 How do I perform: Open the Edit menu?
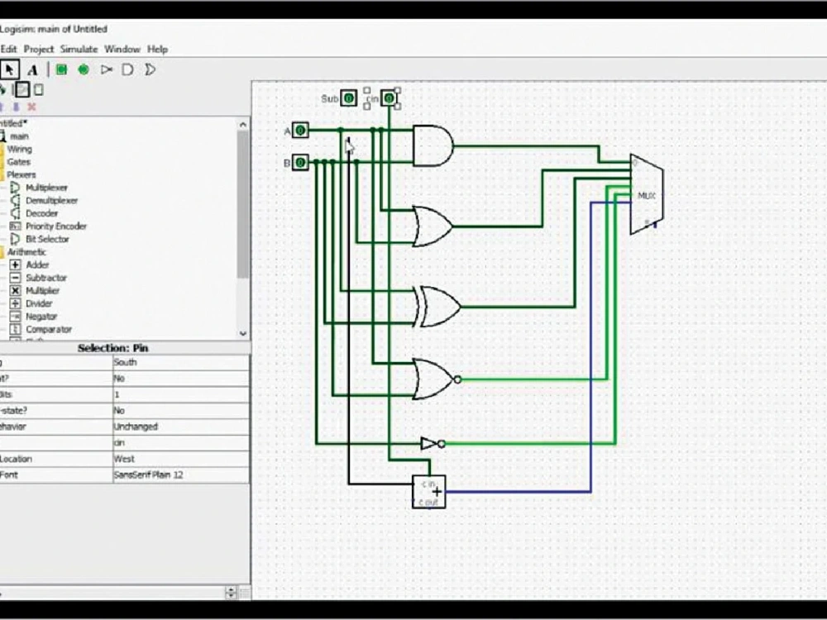(9, 49)
